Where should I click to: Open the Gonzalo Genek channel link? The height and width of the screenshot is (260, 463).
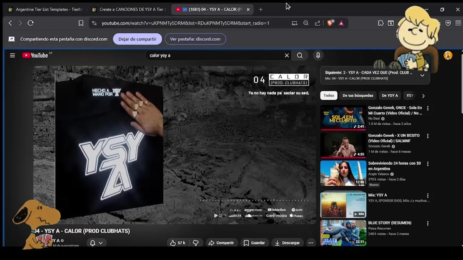pyautogui.click(x=379, y=146)
